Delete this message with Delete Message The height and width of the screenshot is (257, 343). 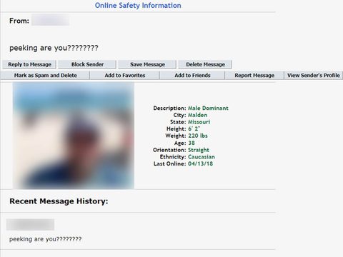[x=205, y=64]
